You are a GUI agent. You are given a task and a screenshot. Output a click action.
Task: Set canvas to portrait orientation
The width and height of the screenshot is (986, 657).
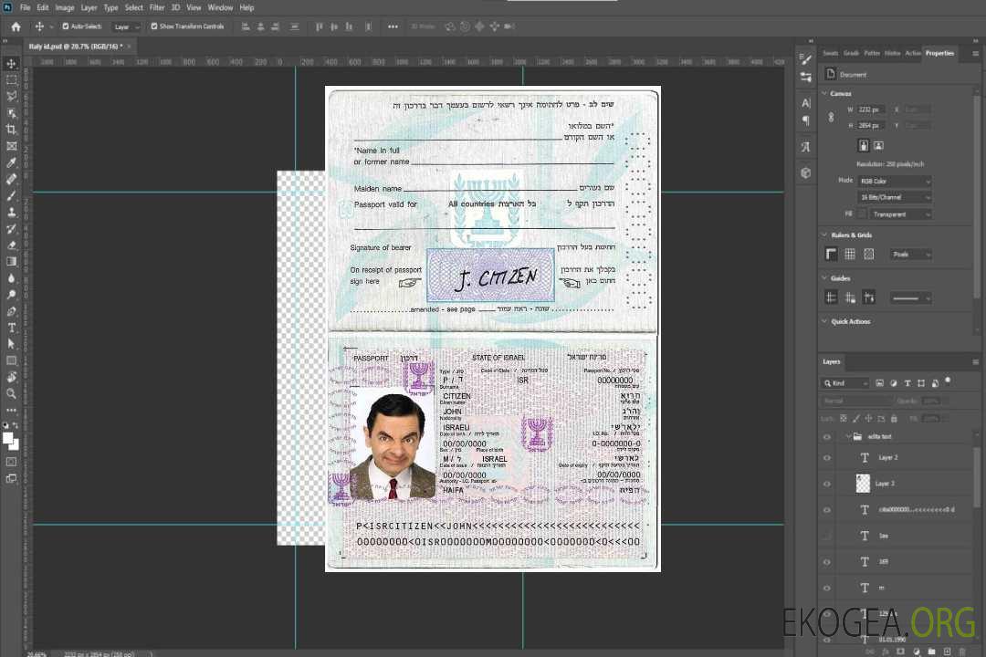click(x=864, y=146)
